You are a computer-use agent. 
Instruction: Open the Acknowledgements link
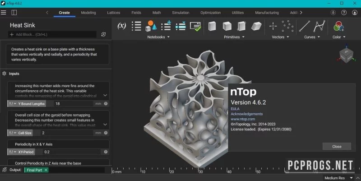pos(246,114)
